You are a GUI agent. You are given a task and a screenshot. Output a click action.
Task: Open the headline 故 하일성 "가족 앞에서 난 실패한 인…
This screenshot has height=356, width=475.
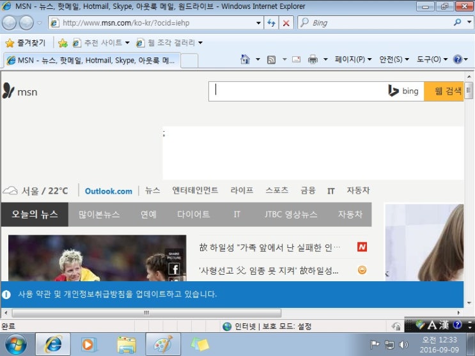(270, 247)
